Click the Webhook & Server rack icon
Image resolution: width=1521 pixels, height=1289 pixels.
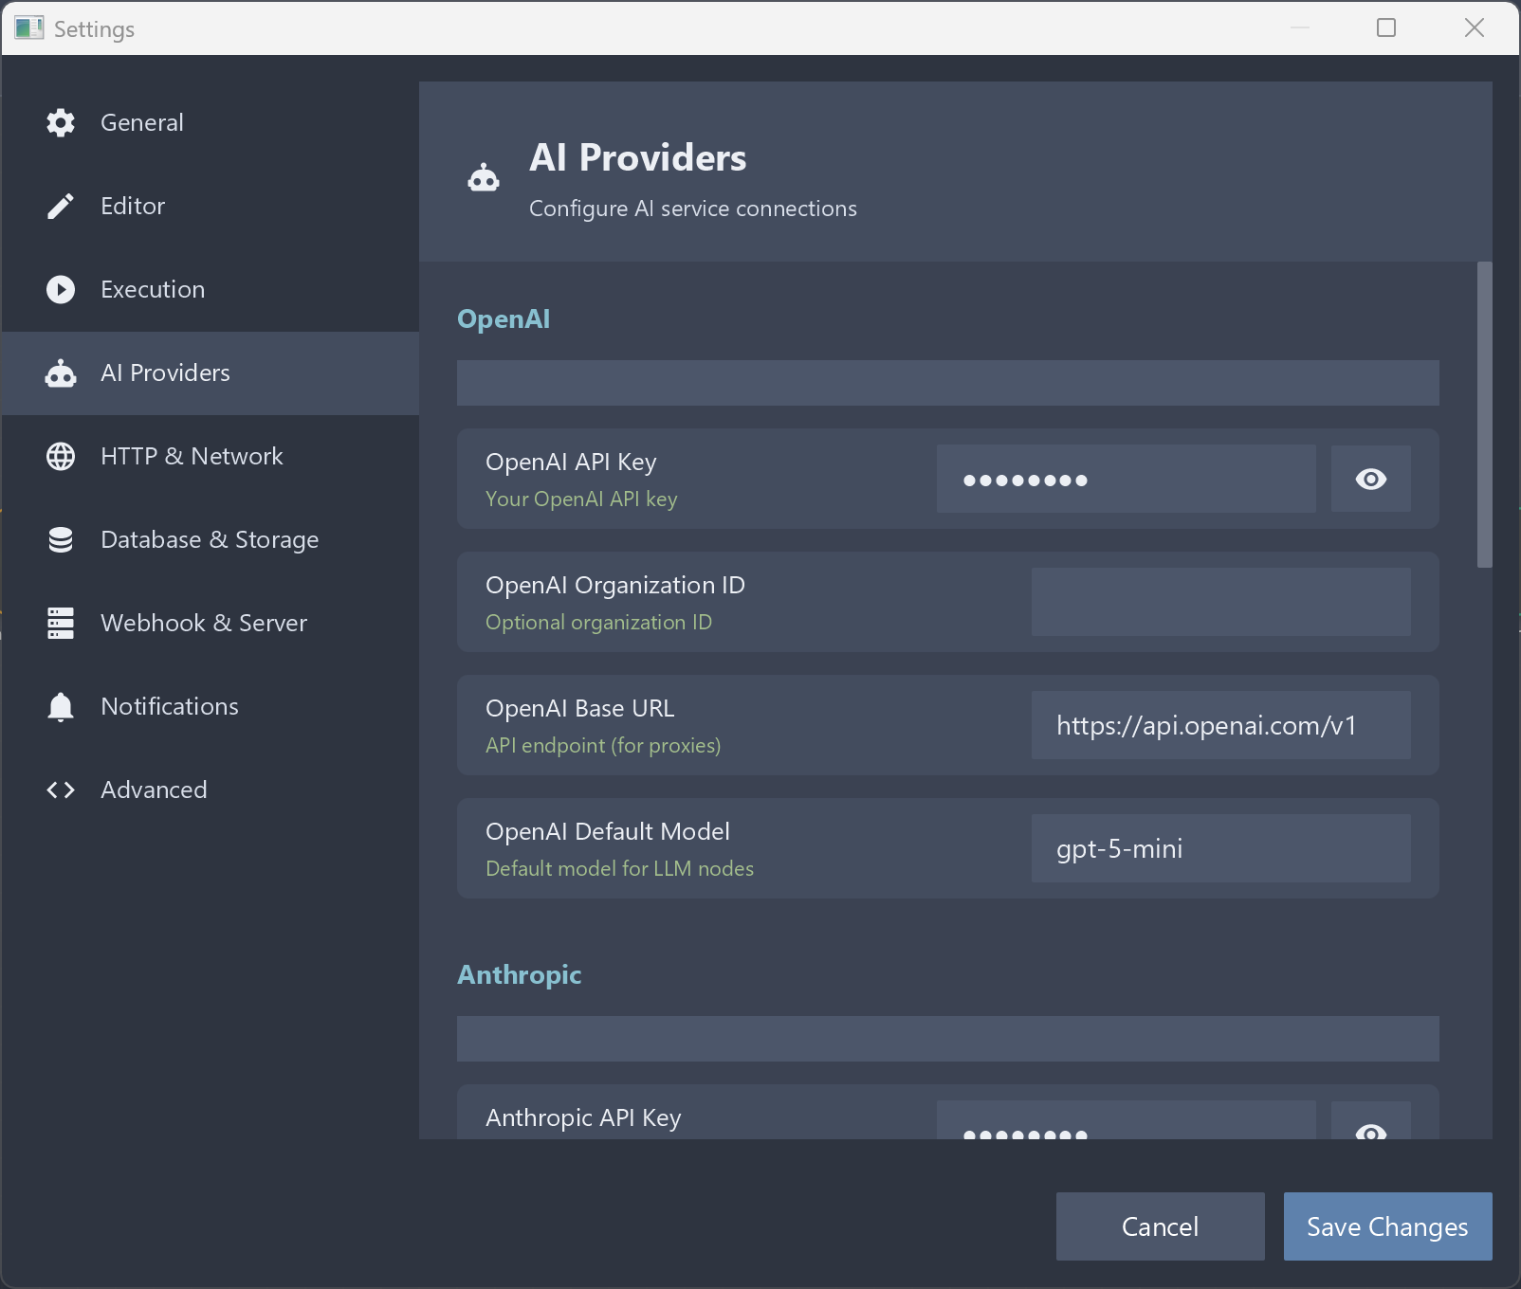pyautogui.click(x=61, y=623)
